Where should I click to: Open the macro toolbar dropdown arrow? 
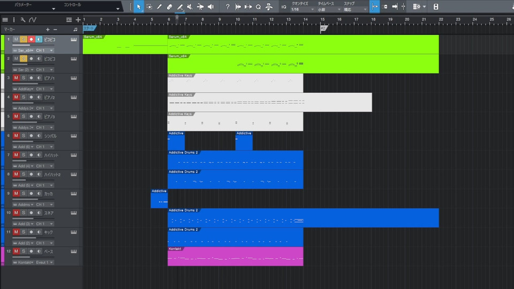(x=424, y=6)
